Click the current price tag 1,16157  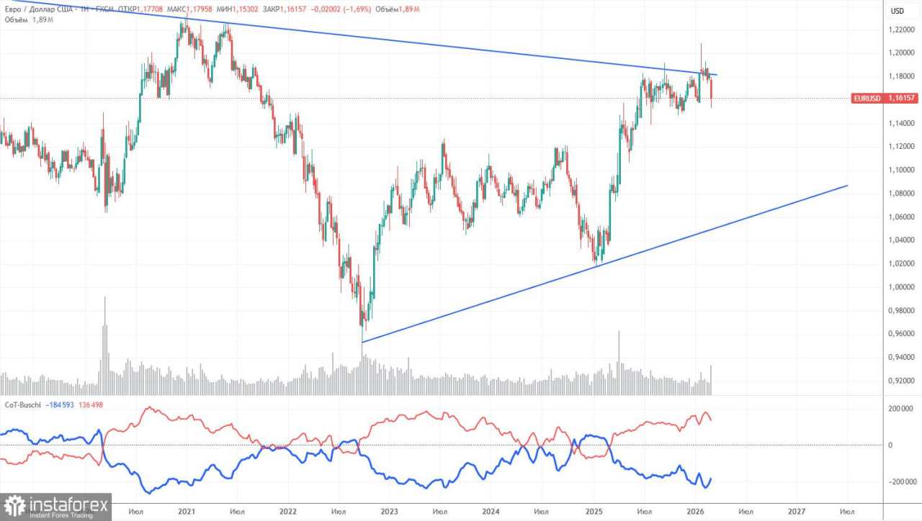point(901,98)
